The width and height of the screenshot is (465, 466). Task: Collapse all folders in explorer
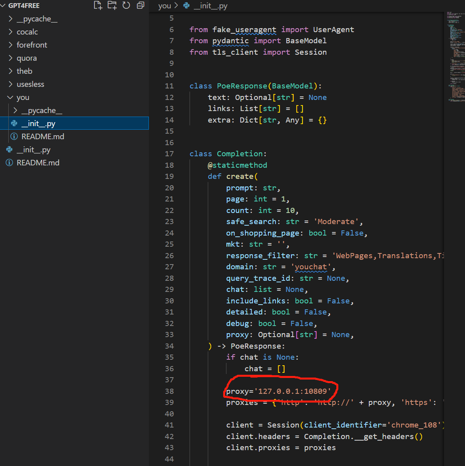pos(141,5)
